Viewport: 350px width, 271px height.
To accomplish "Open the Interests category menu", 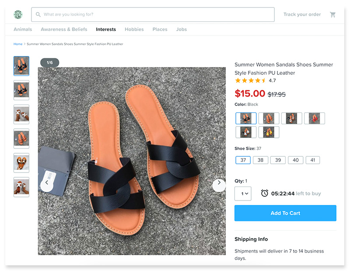I will [x=106, y=29].
